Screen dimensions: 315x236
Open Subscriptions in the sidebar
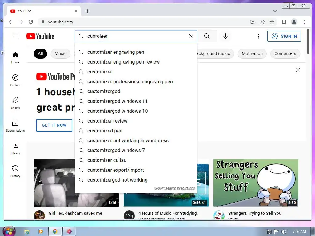pyautogui.click(x=15, y=126)
